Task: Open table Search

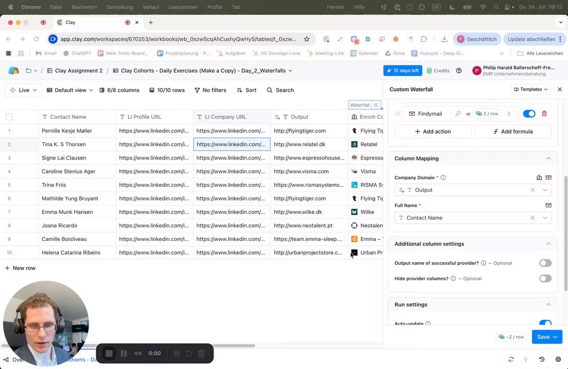Action: click(280, 90)
